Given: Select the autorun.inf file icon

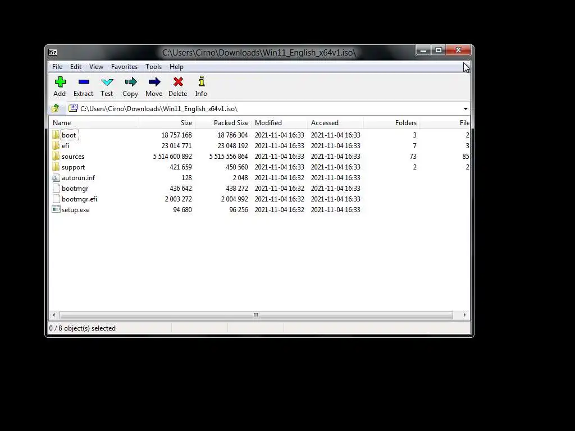Looking at the screenshot, I should [x=56, y=178].
